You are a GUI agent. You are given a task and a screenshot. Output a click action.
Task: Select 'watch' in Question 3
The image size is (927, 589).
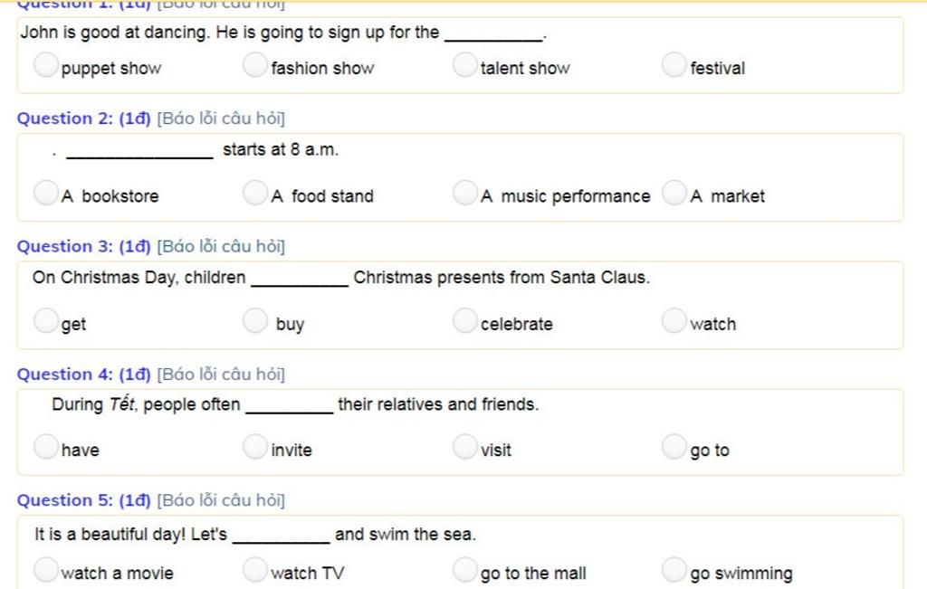click(674, 320)
